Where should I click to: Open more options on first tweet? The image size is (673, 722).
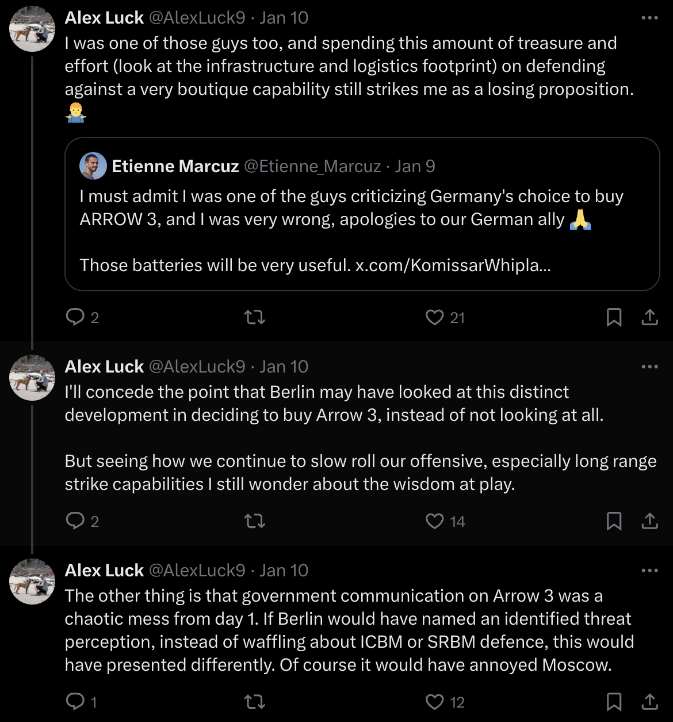click(x=649, y=18)
